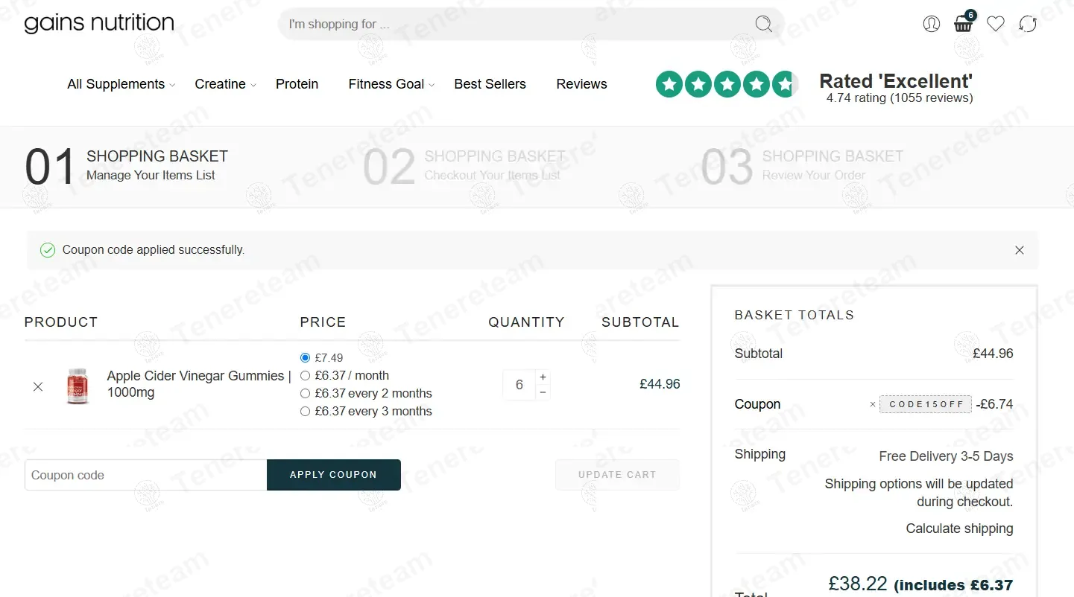
Task: Click the gains nutrition logo
Action: (x=99, y=24)
